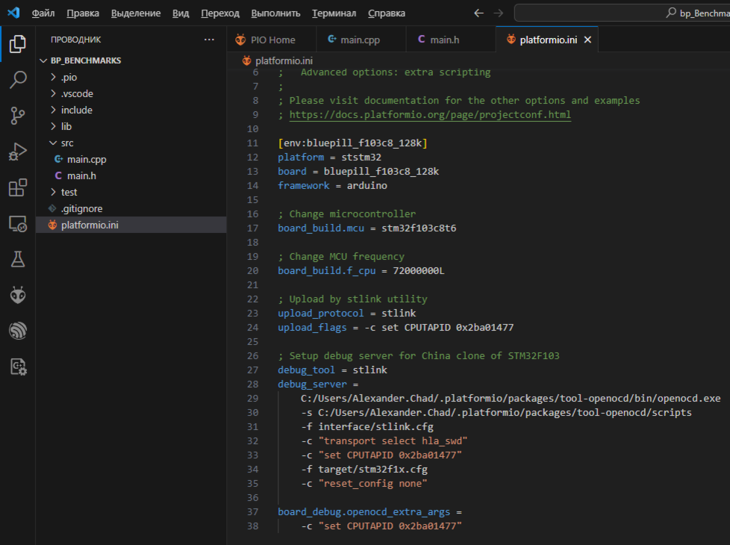This screenshot has height=545, width=730.
Task: Open Explorer panel more actions (three dots)
Action: (x=209, y=40)
